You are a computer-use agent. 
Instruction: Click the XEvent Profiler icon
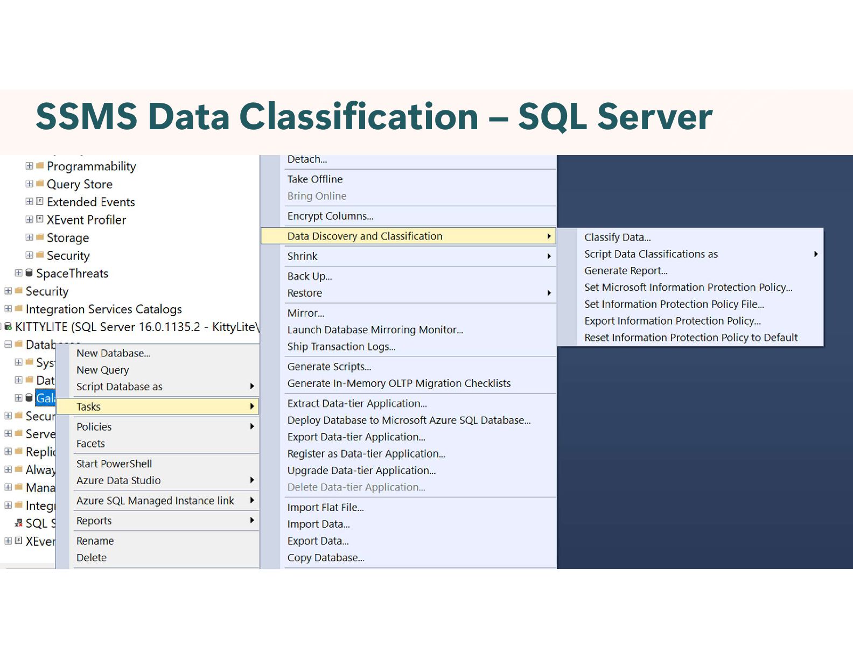[x=40, y=219]
